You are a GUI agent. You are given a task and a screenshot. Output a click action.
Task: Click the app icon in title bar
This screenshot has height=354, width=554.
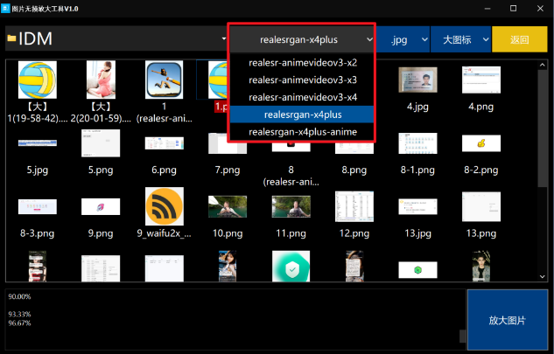pos(5,8)
